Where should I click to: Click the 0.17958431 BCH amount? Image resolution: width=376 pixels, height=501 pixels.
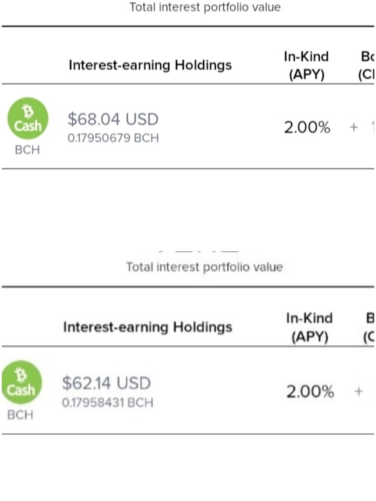(108, 403)
